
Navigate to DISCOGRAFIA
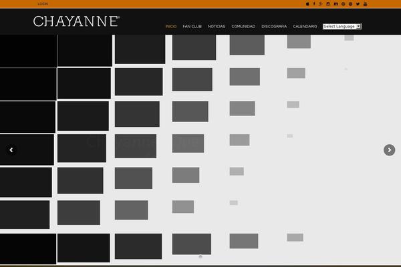click(274, 26)
